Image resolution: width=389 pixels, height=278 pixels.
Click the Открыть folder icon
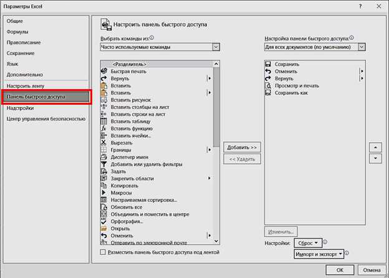click(103, 229)
